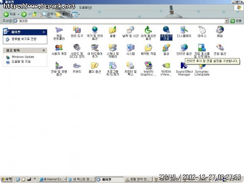
Task: Open the NVIDIA nView applet
Action: [x=166, y=69]
